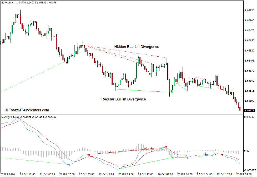Click the Regular Bullish Divergence text label
Image resolution: width=257 pixels, height=177 pixels.
pos(124,99)
